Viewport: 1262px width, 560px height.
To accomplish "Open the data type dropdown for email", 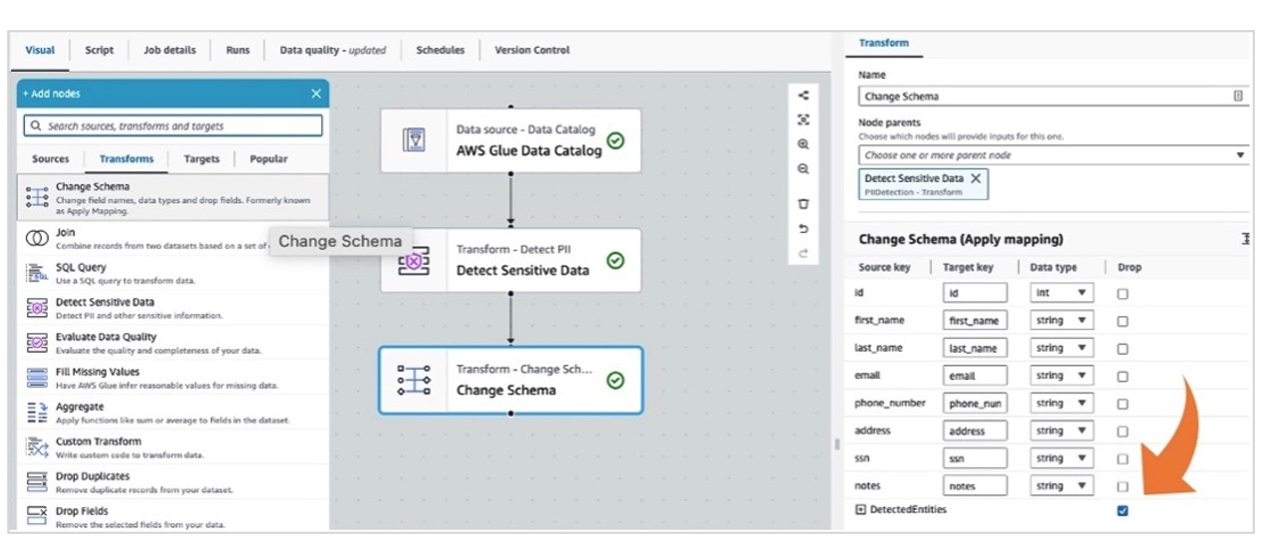I will [1063, 376].
